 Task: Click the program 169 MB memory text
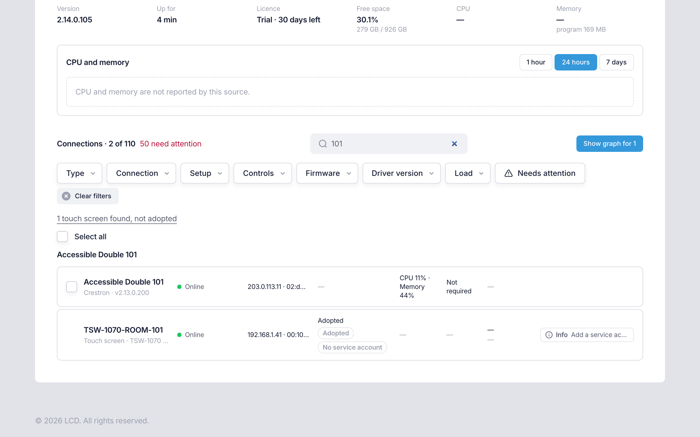(581, 29)
